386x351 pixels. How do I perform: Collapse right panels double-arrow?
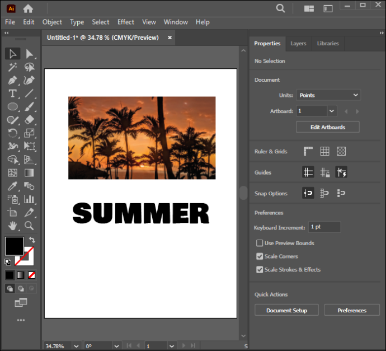[x=382, y=33]
